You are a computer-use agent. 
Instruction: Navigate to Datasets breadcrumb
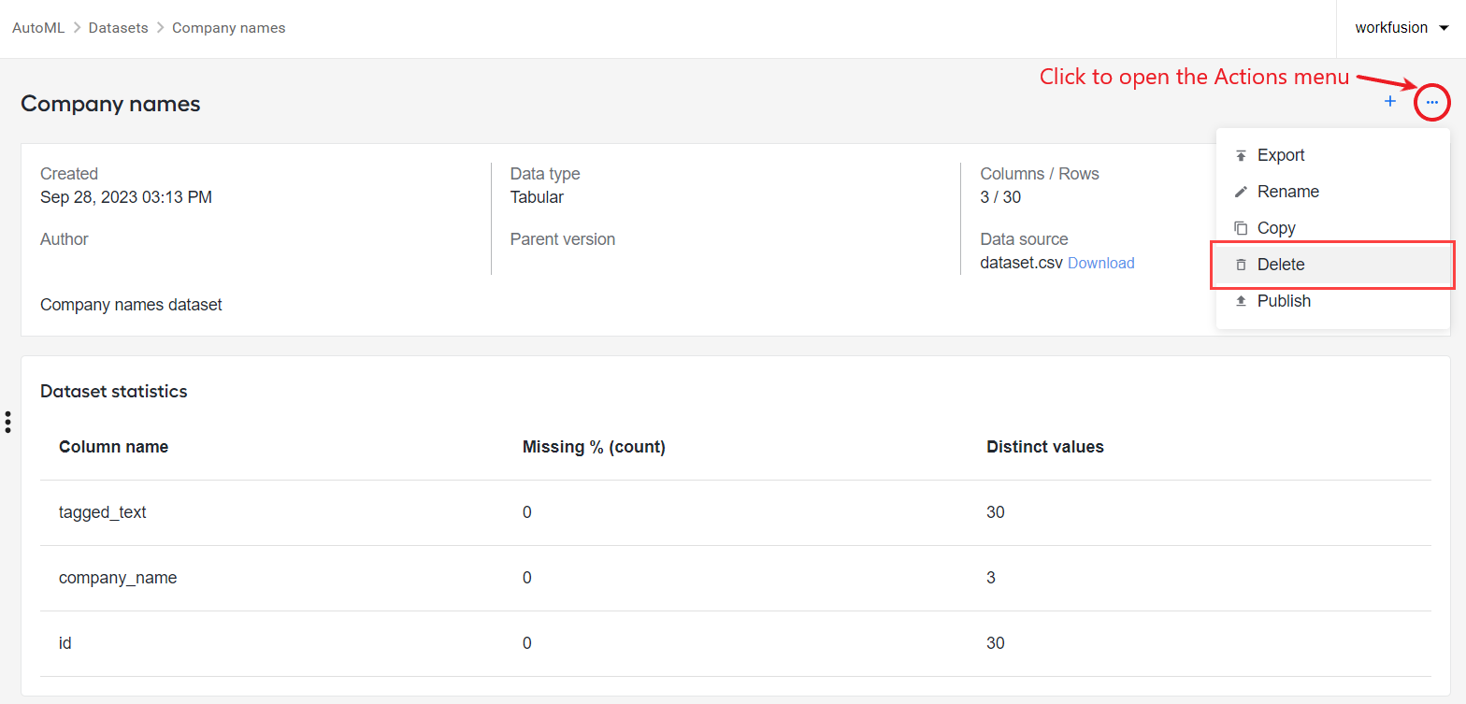click(x=118, y=28)
